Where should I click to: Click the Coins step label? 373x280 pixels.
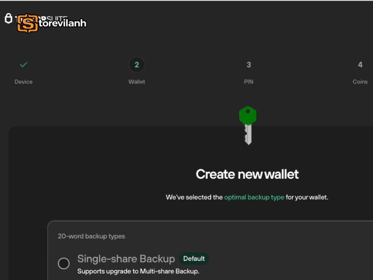click(x=360, y=82)
